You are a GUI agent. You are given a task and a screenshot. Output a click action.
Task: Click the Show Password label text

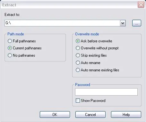(93, 101)
